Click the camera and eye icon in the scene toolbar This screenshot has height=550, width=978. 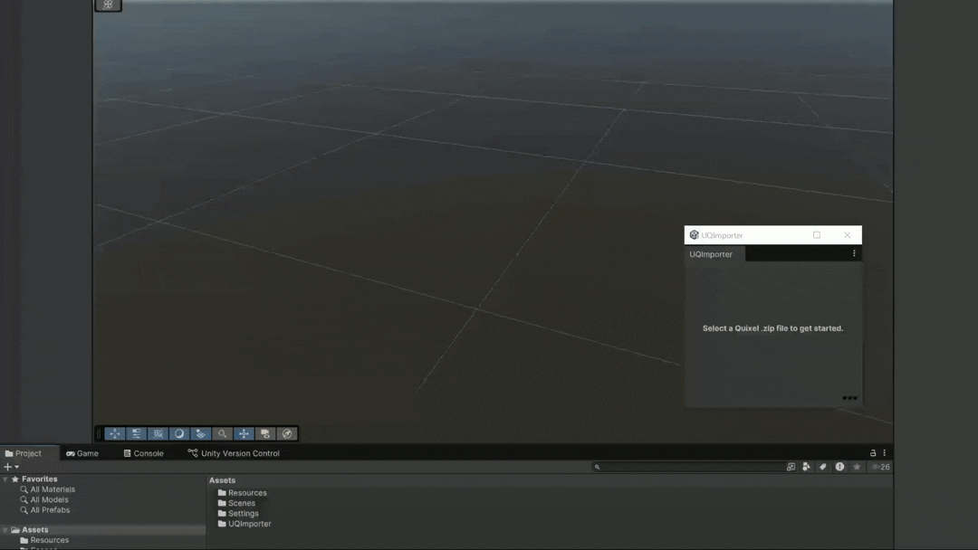point(265,433)
